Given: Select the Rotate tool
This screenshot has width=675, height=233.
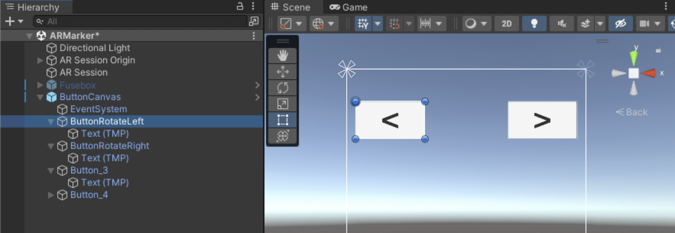Looking at the screenshot, I should click(x=283, y=88).
